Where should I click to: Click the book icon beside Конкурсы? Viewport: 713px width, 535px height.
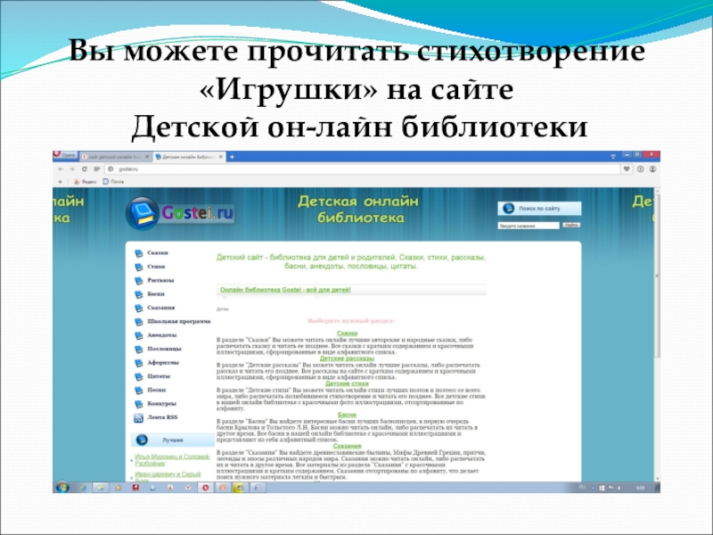pyautogui.click(x=139, y=404)
